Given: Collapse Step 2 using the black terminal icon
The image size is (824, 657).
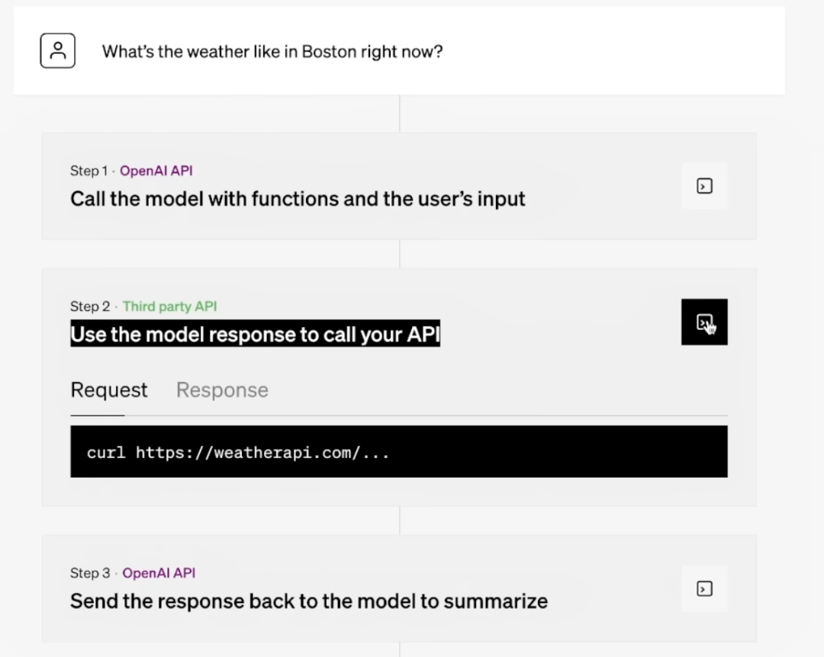Looking at the screenshot, I should [x=704, y=322].
